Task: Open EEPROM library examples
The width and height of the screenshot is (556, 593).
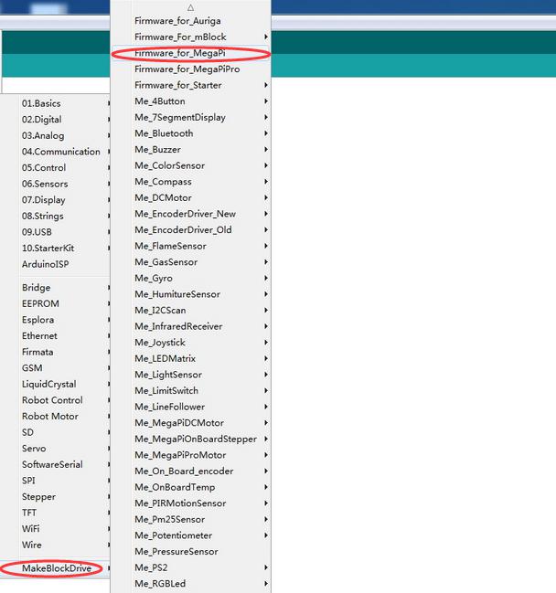Action: point(55,303)
